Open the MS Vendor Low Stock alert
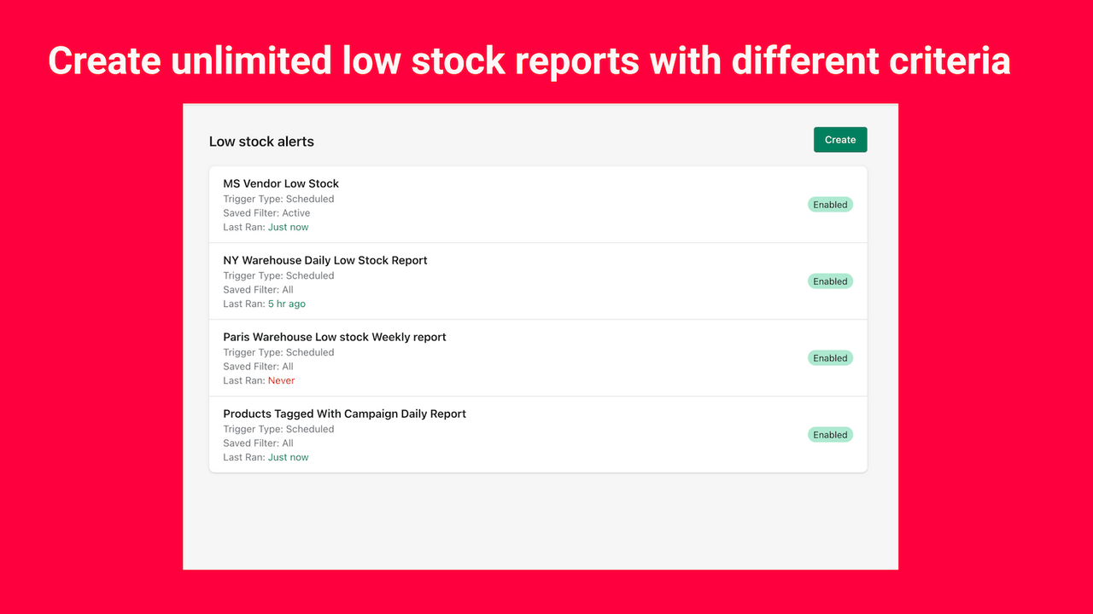The image size is (1093, 614). click(280, 183)
